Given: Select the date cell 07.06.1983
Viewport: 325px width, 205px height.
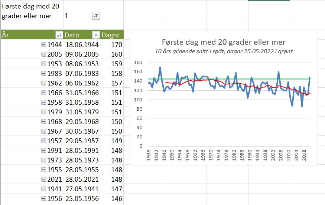Looking at the screenshot, I should click(x=82, y=74).
